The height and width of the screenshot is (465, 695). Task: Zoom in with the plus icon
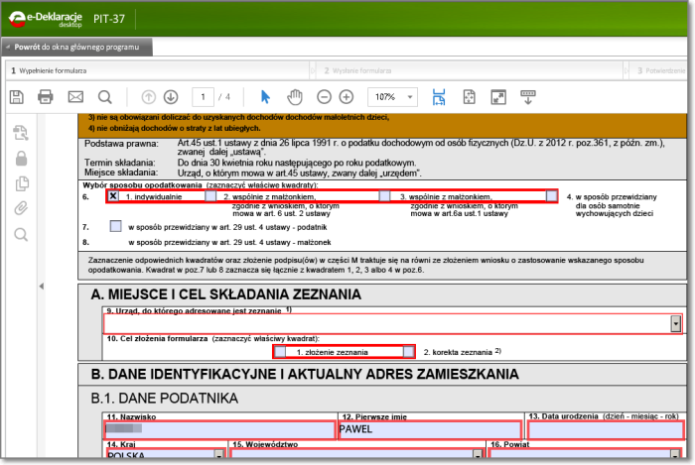(x=346, y=96)
